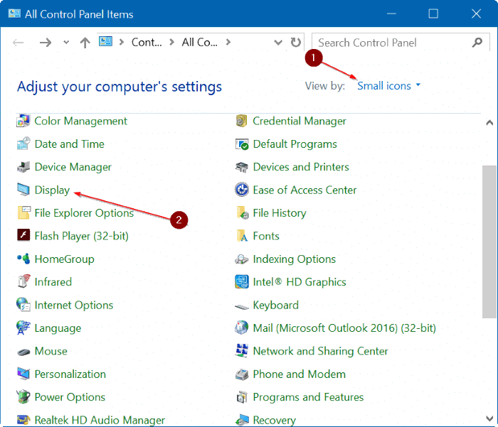The width and height of the screenshot is (498, 427).
Task: Expand chevron after All Co... breadcrumb
Action: [228, 42]
